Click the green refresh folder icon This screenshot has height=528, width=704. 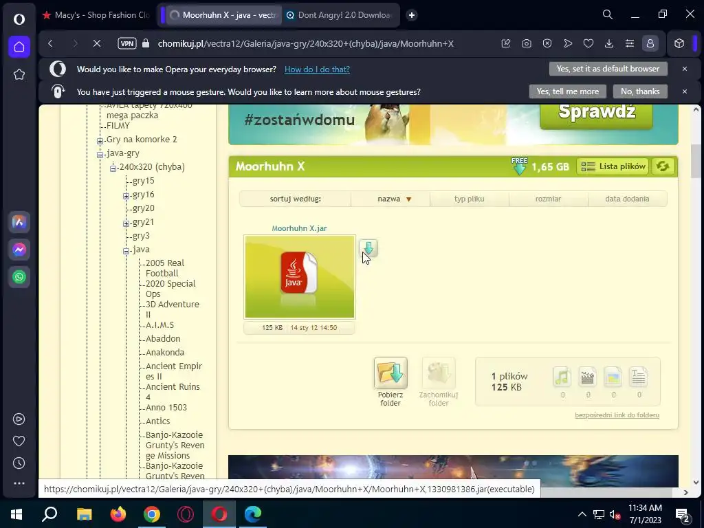coord(663,166)
